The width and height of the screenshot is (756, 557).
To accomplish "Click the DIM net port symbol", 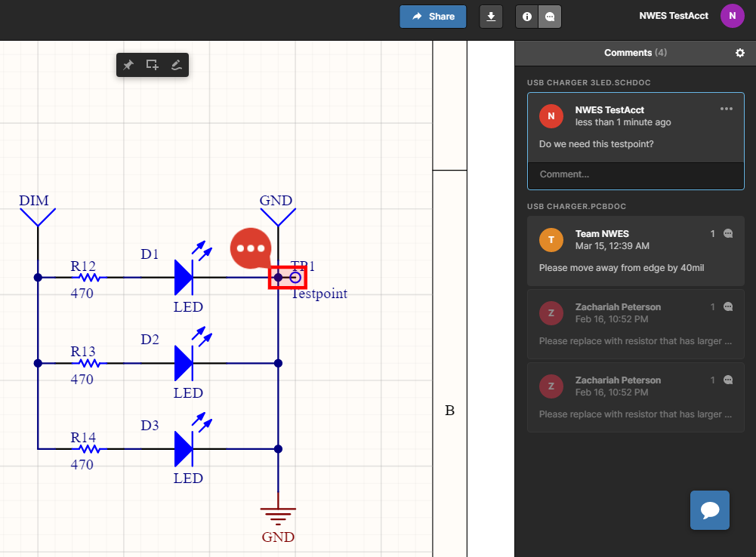I will pos(38,217).
